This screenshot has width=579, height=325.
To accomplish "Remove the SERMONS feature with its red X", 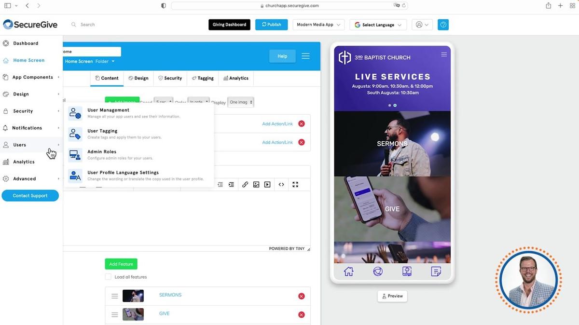I will [301, 296].
